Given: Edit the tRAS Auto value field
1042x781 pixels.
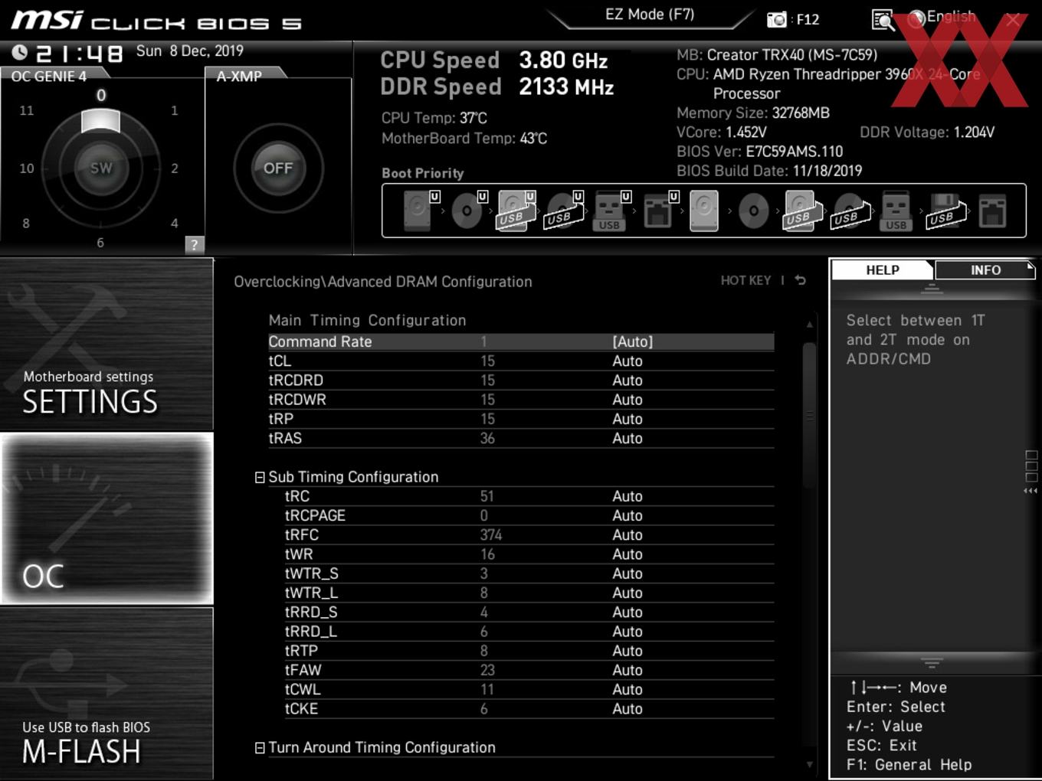Looking at the screenshot, I should click(x=627, y=438).
